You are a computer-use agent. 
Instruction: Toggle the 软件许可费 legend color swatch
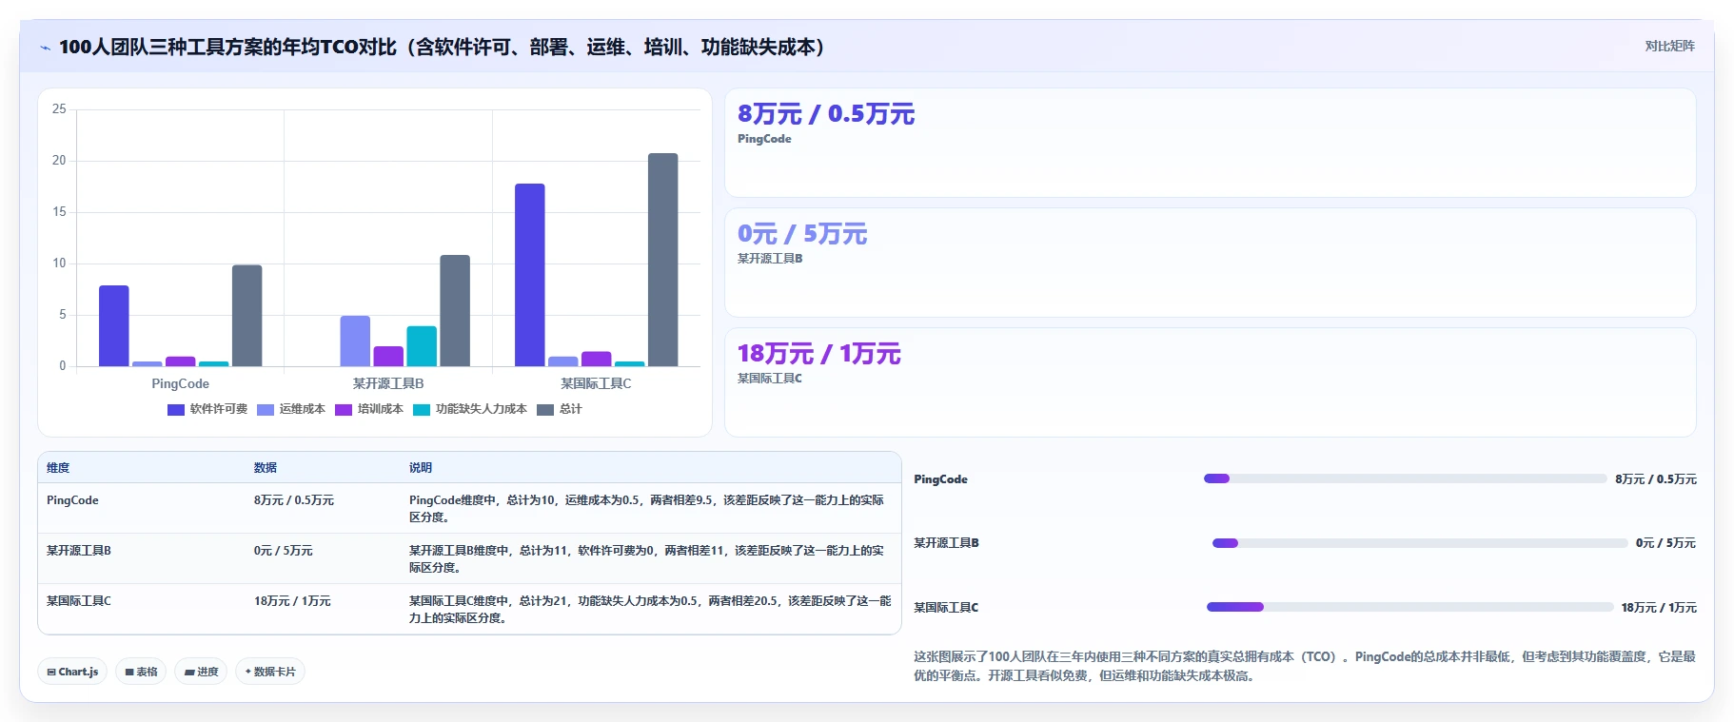click(x=176, y=410)
